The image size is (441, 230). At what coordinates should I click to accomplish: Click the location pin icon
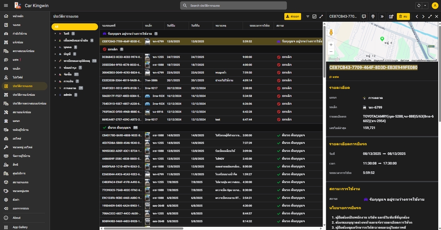373,16
